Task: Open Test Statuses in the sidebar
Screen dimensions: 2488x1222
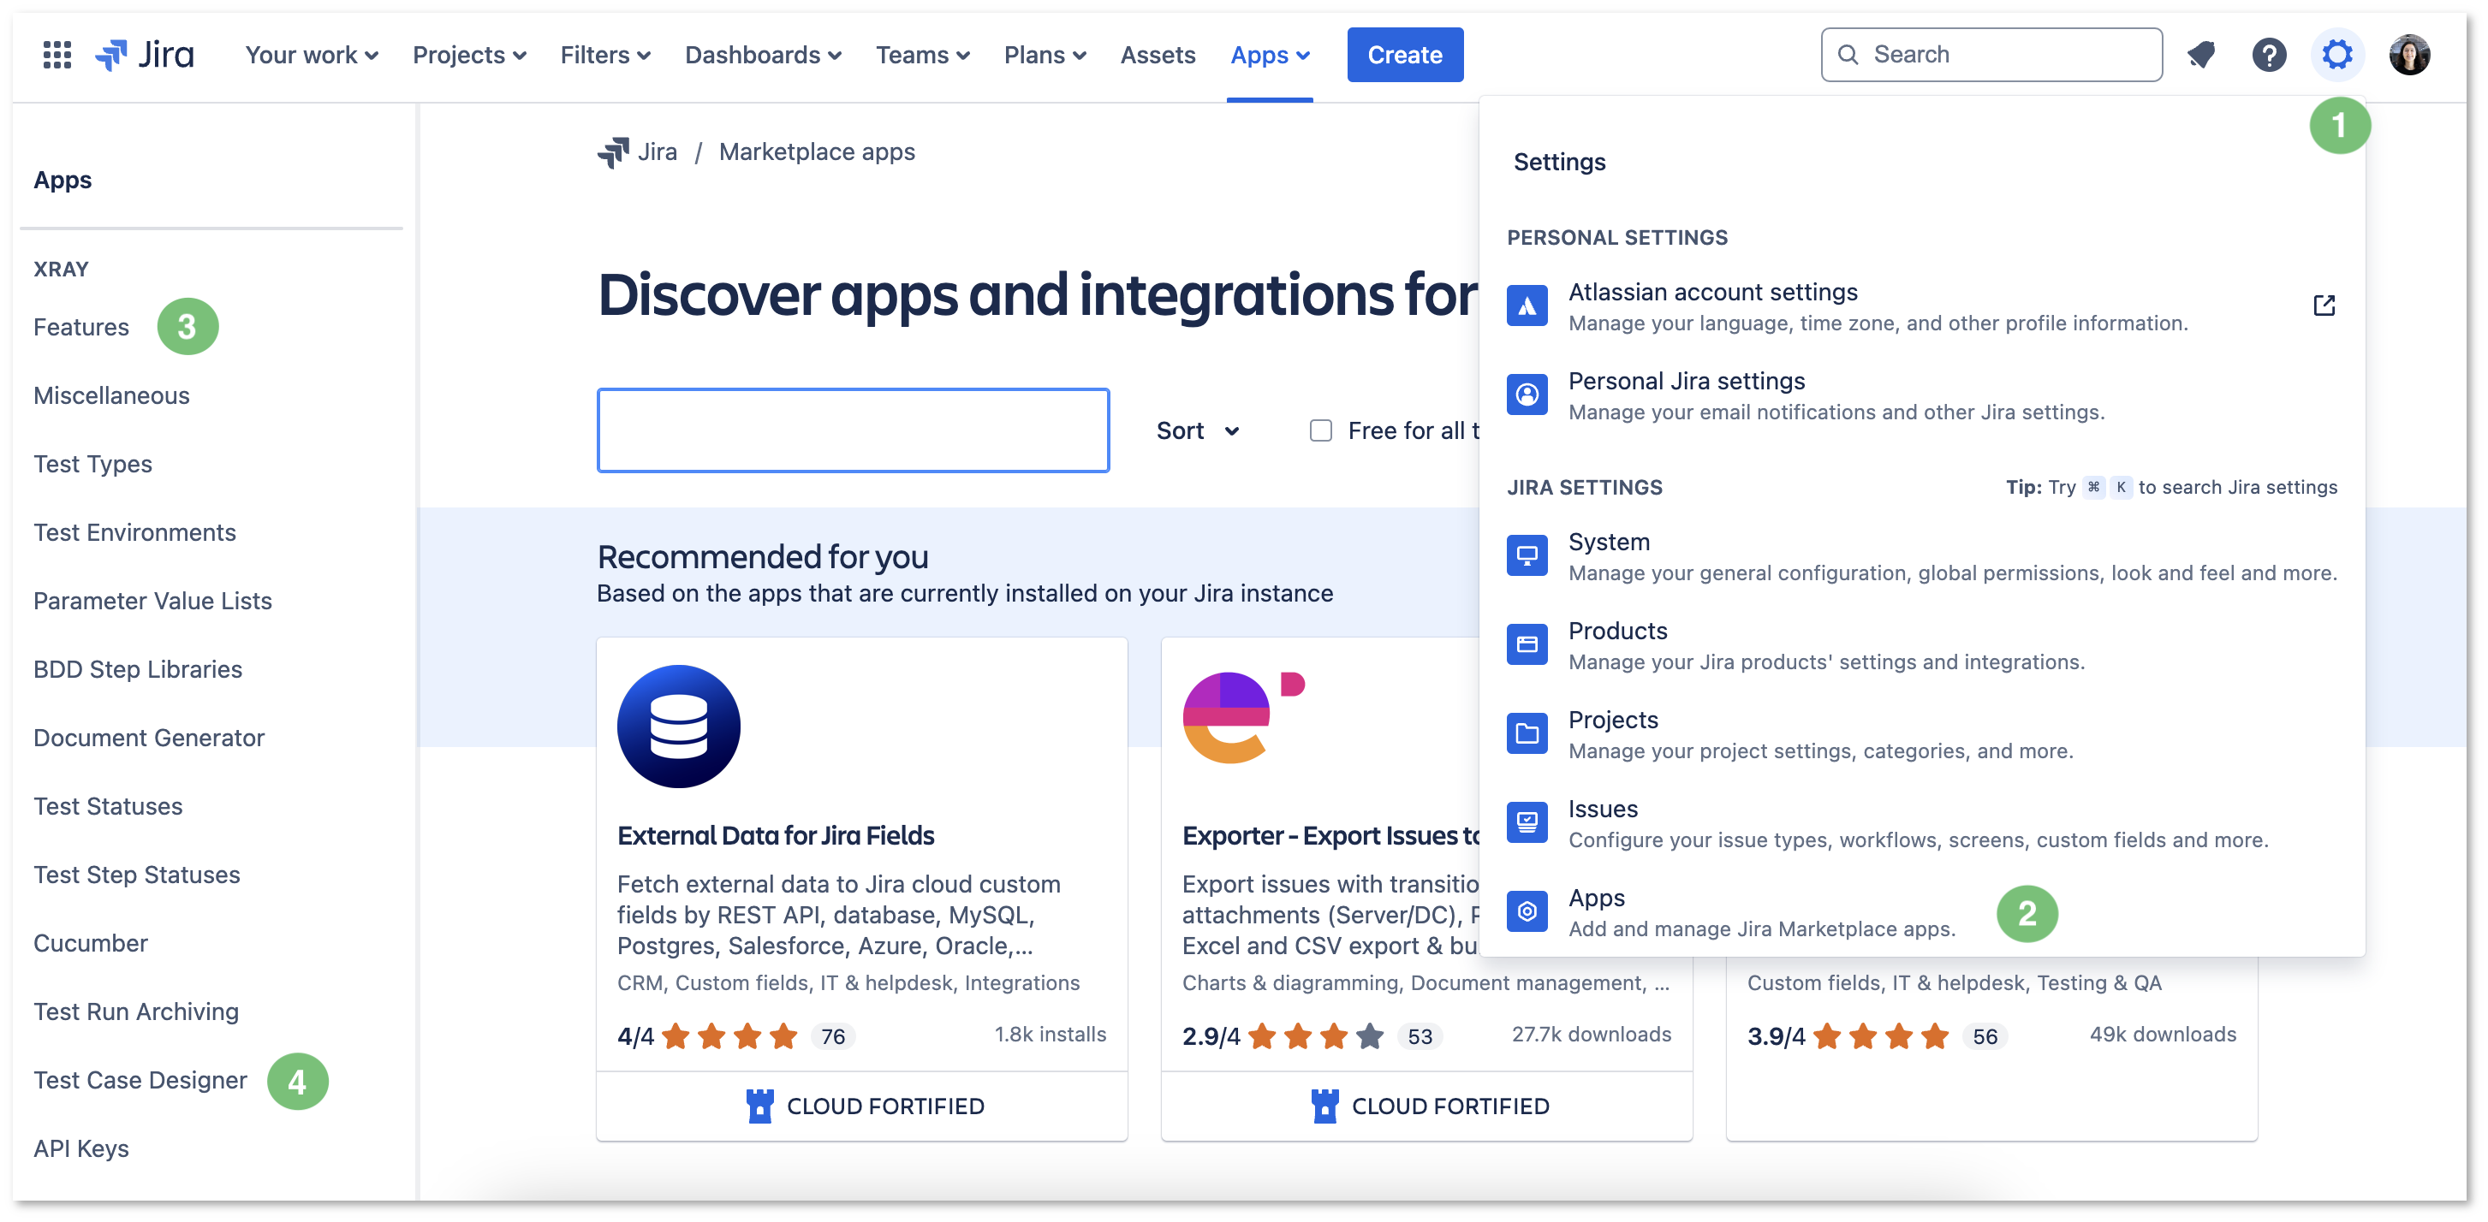Action: coord(108,807)
